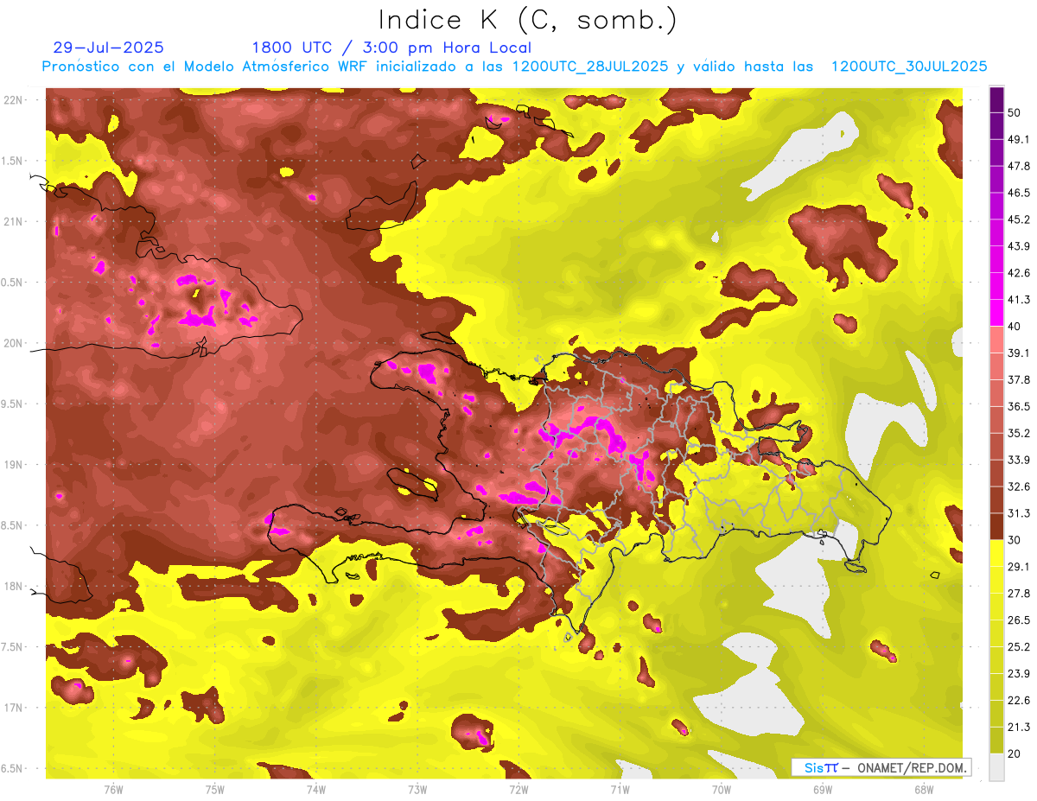Screen dimensions: 1037x801
Task: Click the colorbar value "41.3"
Action: click(x=1019, y=300)
